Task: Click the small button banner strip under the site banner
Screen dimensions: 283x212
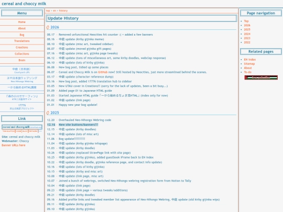Action: point(22,131)
